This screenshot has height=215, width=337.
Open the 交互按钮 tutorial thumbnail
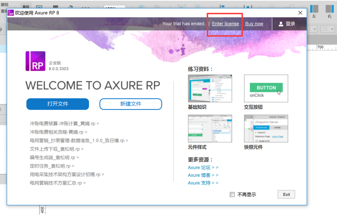point(266,88)
